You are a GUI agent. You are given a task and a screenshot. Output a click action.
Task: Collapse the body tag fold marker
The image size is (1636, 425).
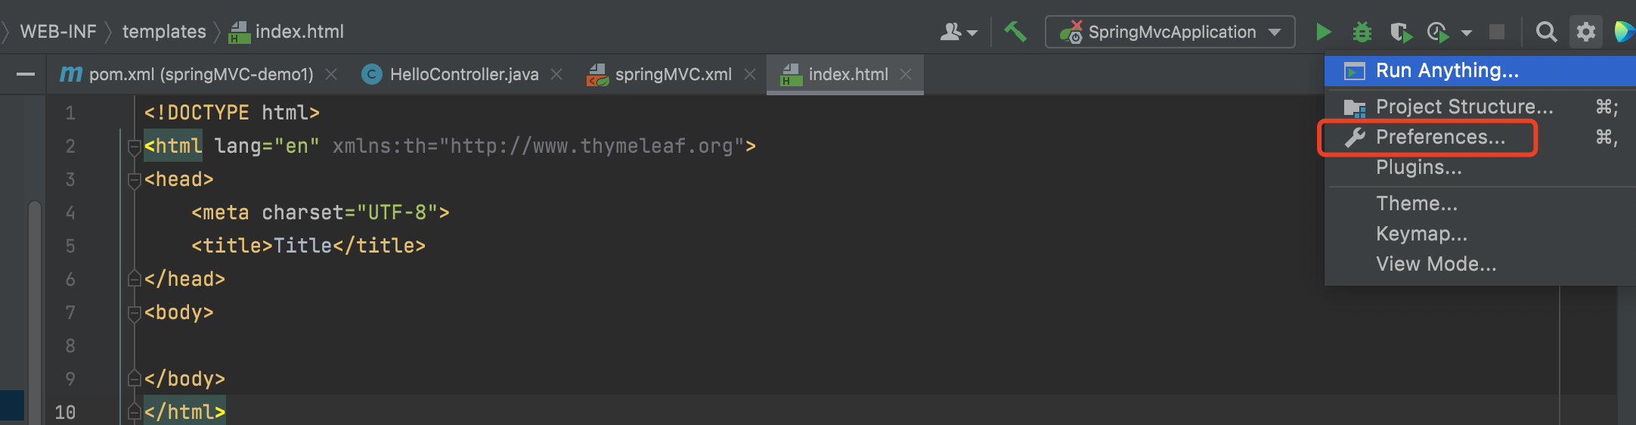135,312
